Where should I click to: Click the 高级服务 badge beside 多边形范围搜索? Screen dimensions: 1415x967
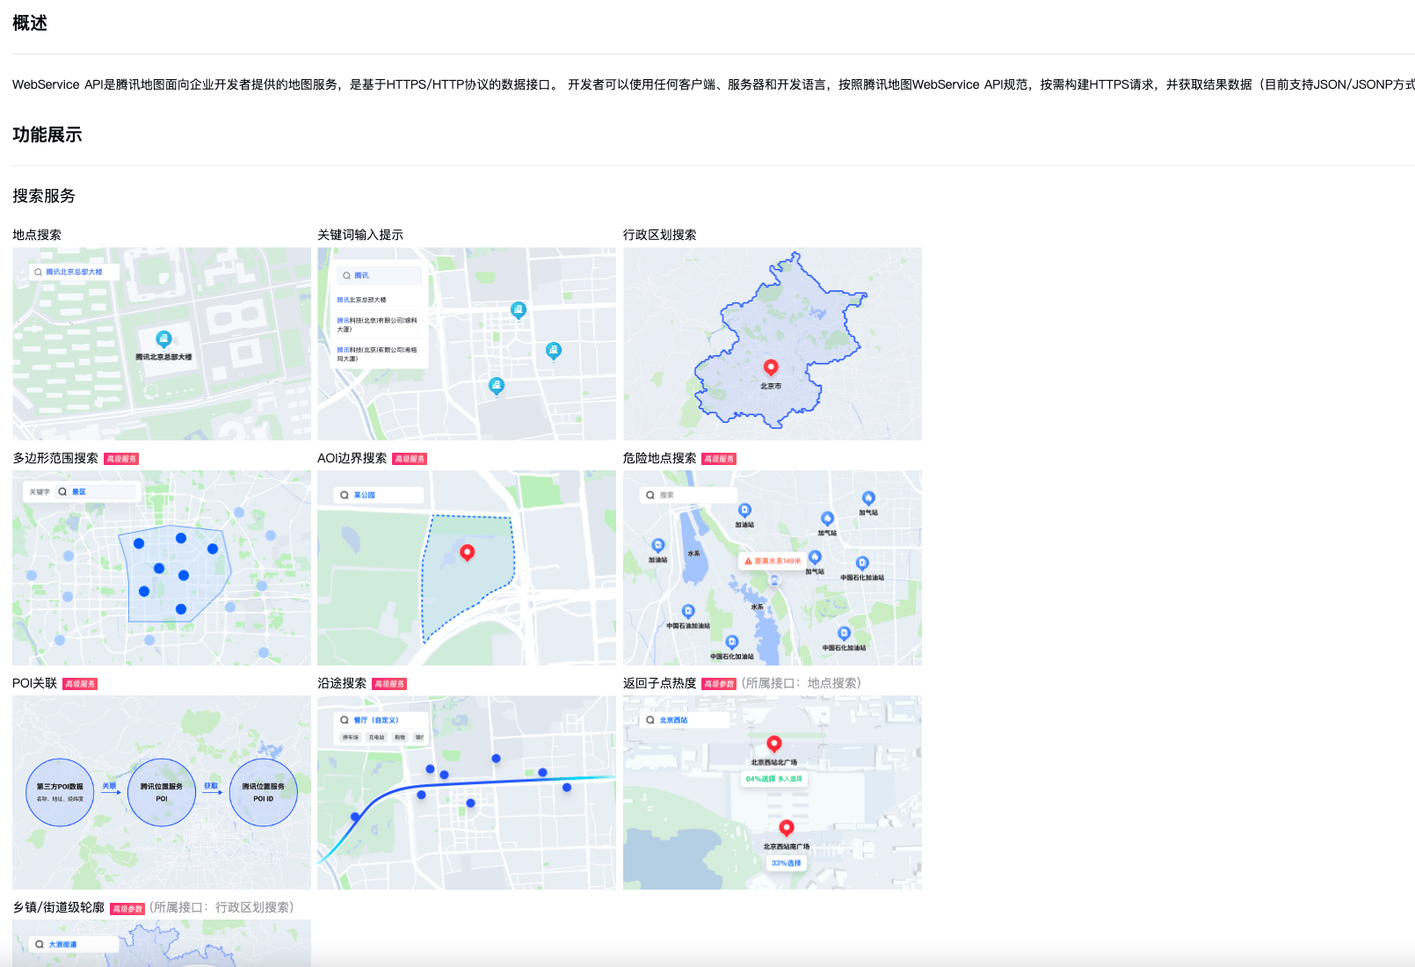click(121, 459)
